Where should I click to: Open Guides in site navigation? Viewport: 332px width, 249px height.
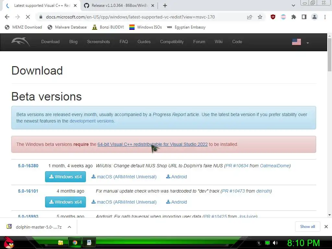tap(144, 42)
